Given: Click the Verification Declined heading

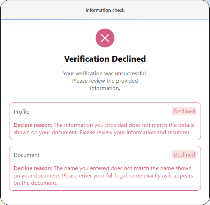Looking at the screenshot, I should tap(105, 59).
